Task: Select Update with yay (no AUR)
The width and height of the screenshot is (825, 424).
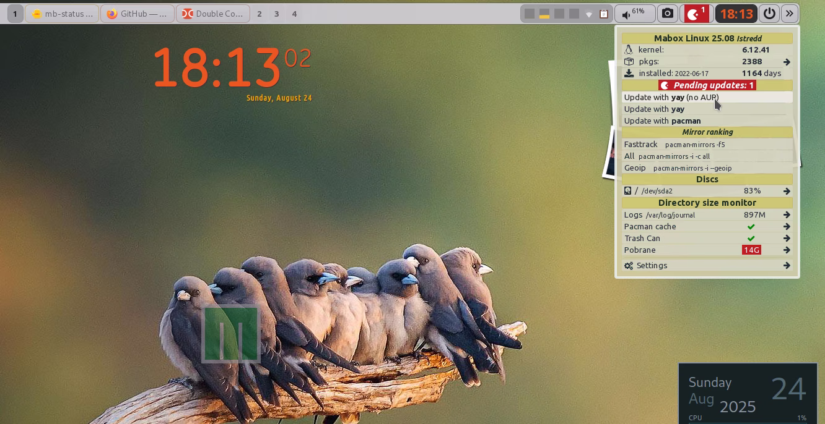Action: tap(671, 97)
